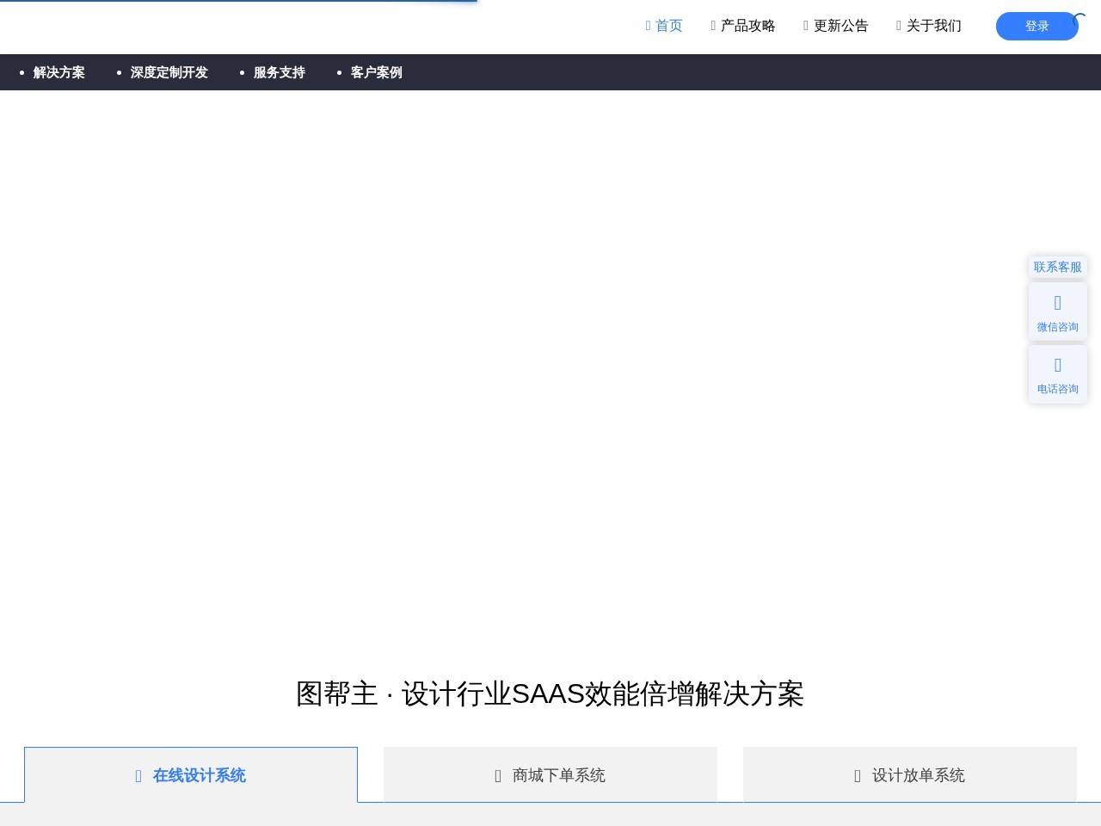Image resolution: width=1101 pixels, height=826 pixels.
Task: Open 电话咨询 contact option
Action: click(1058, 373)
